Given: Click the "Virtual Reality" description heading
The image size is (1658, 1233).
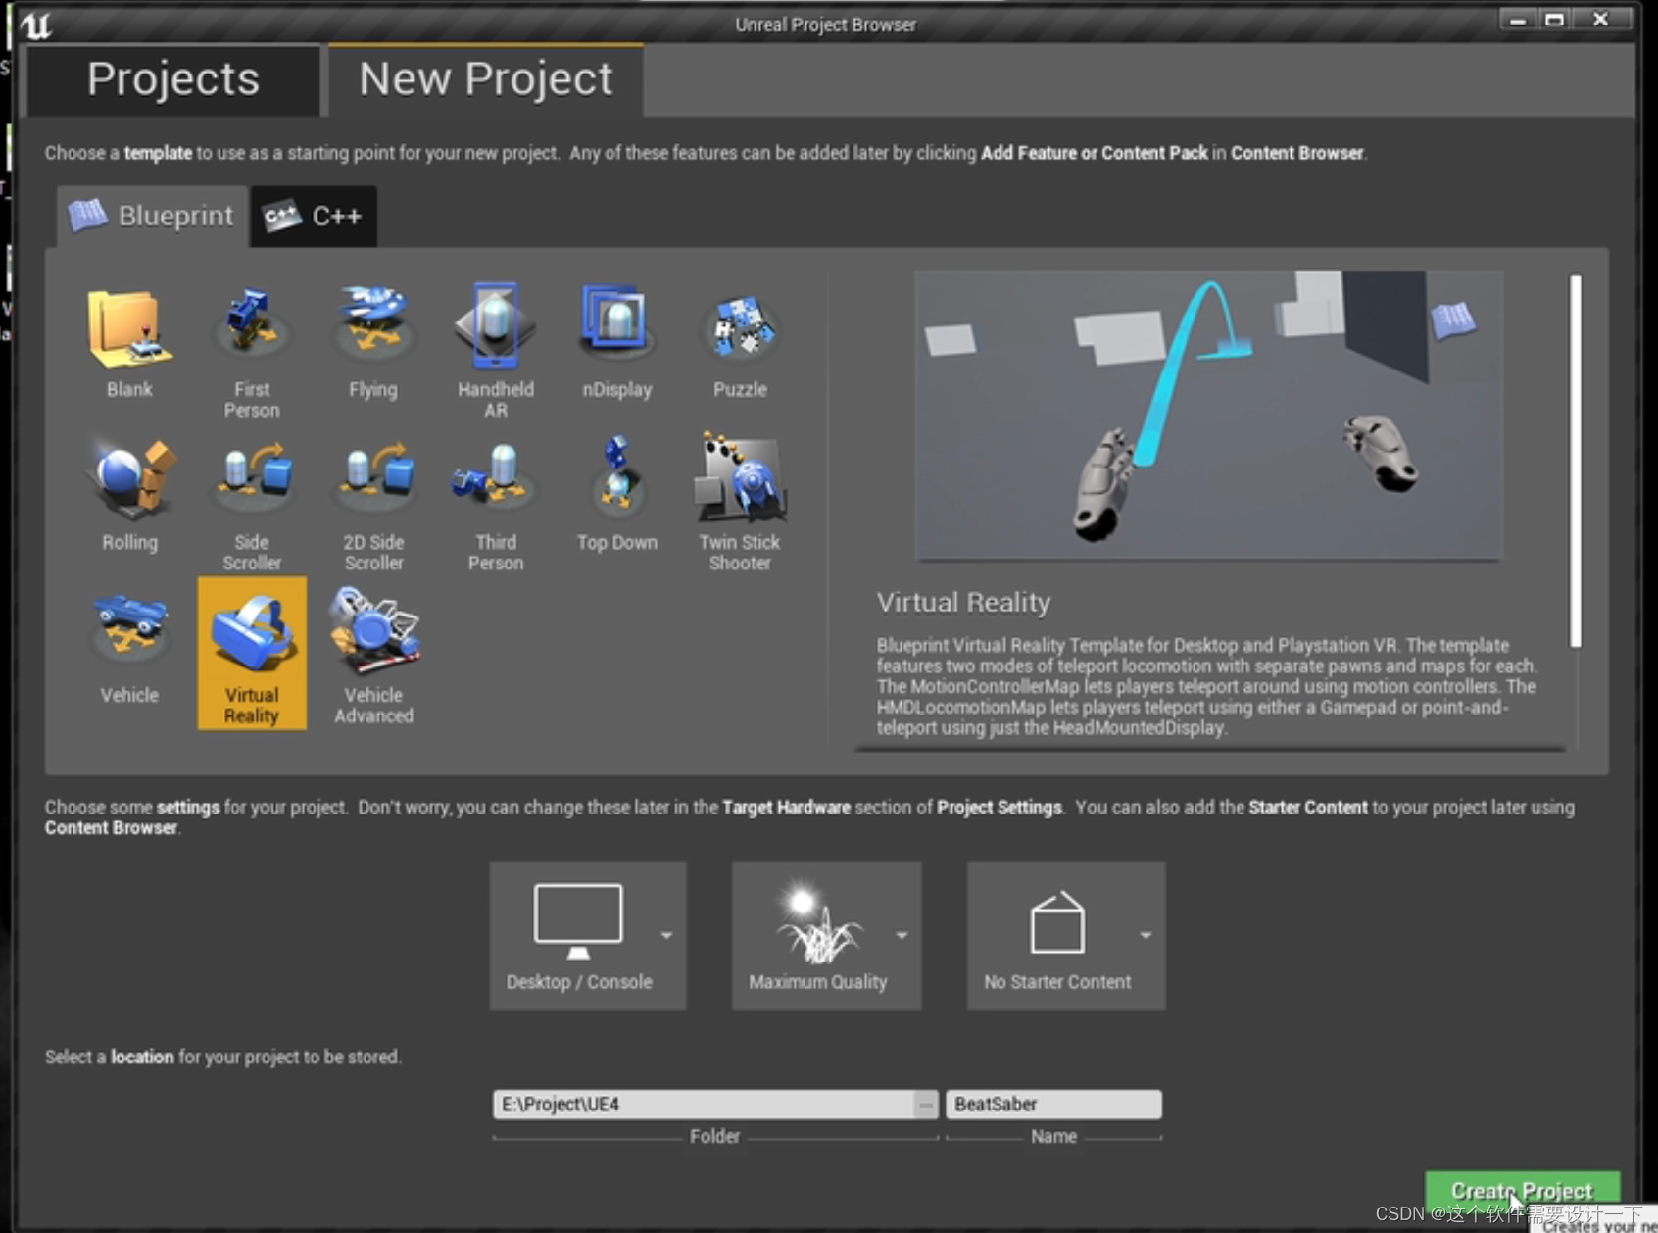Looking at the screenshot, I should pos(963,602).
